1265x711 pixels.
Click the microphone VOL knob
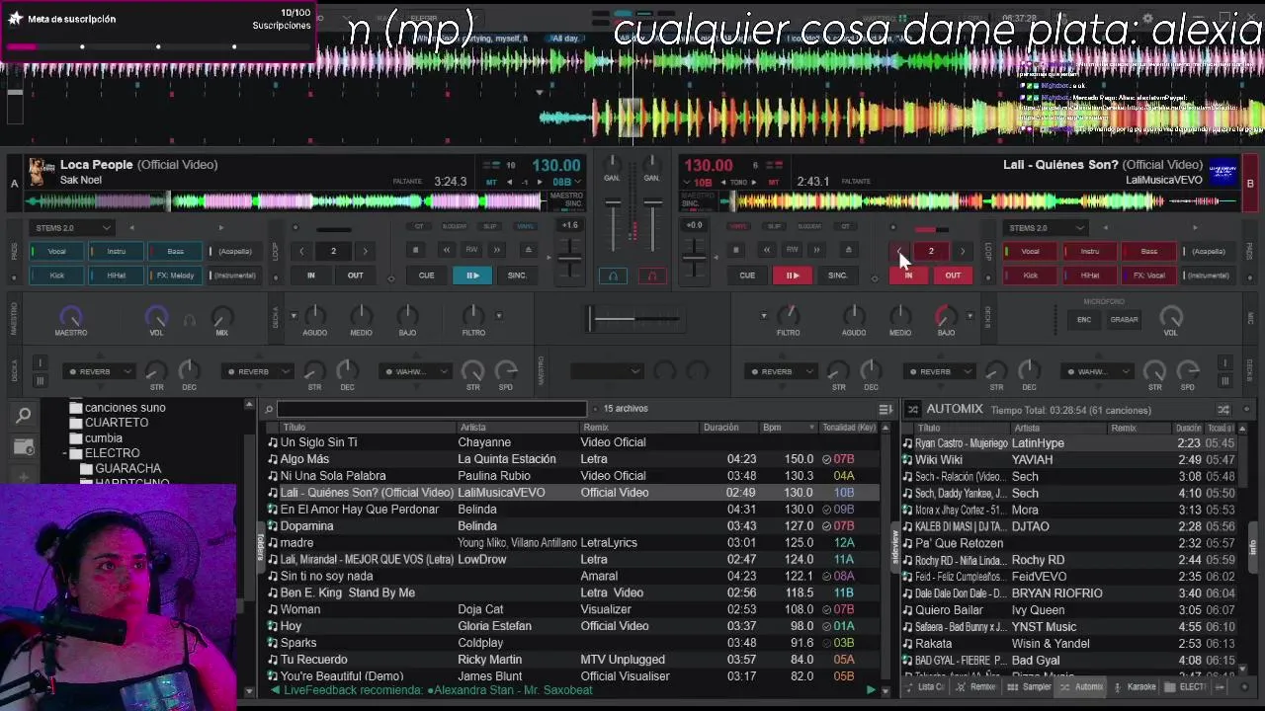coord(1171,317)
